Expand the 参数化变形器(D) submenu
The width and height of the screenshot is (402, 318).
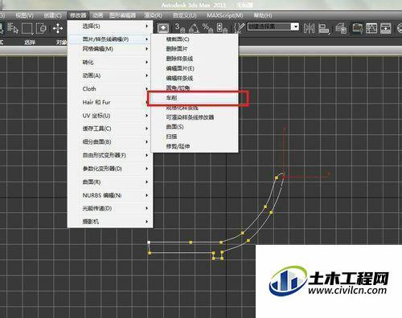point(110,169)
